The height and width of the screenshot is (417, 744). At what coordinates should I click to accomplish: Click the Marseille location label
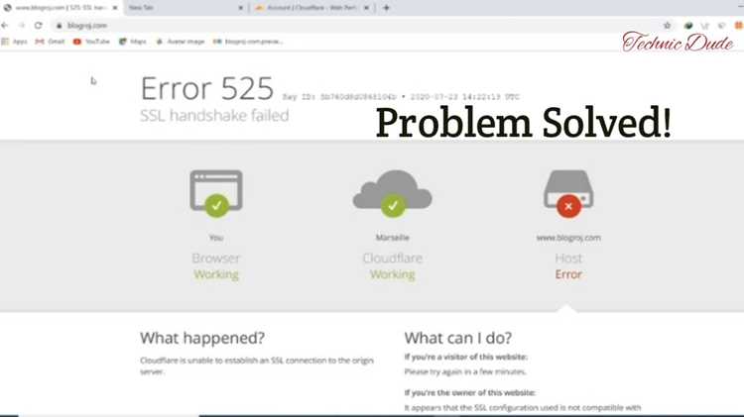click(393, 238)
